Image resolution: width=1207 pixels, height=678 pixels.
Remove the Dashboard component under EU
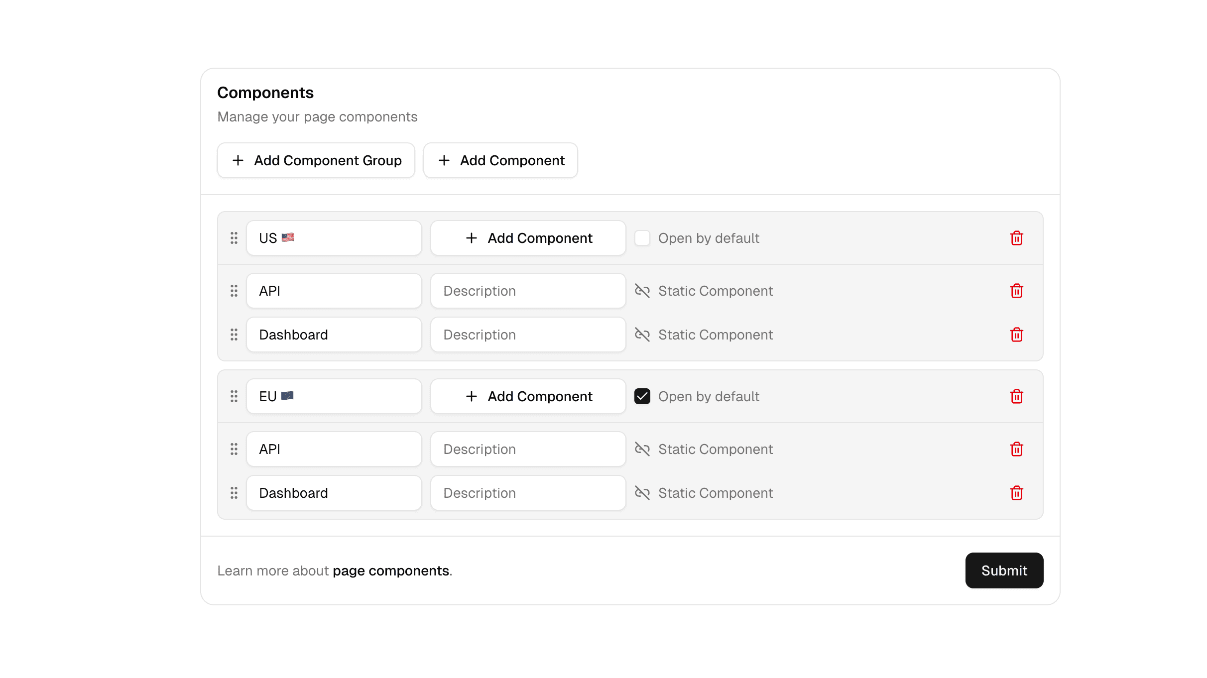coord(1017,493)
